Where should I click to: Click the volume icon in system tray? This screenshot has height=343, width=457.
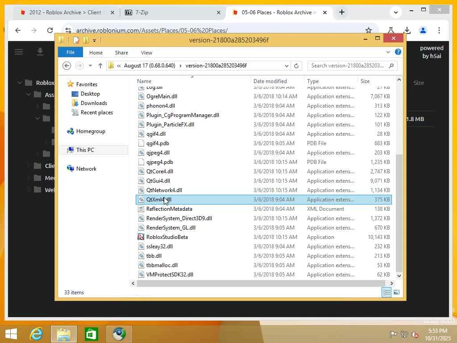415,334
